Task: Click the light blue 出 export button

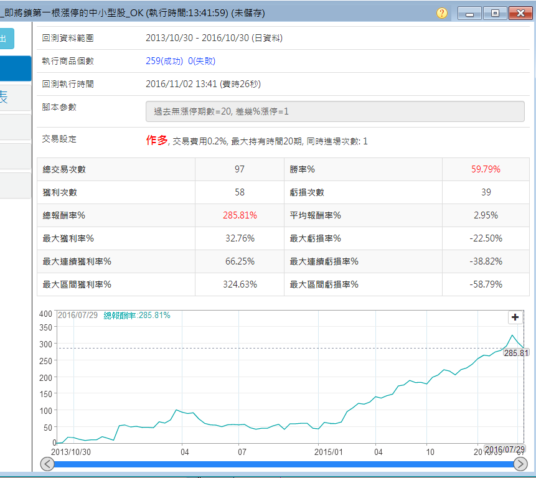Action: (x=6, y=39)
